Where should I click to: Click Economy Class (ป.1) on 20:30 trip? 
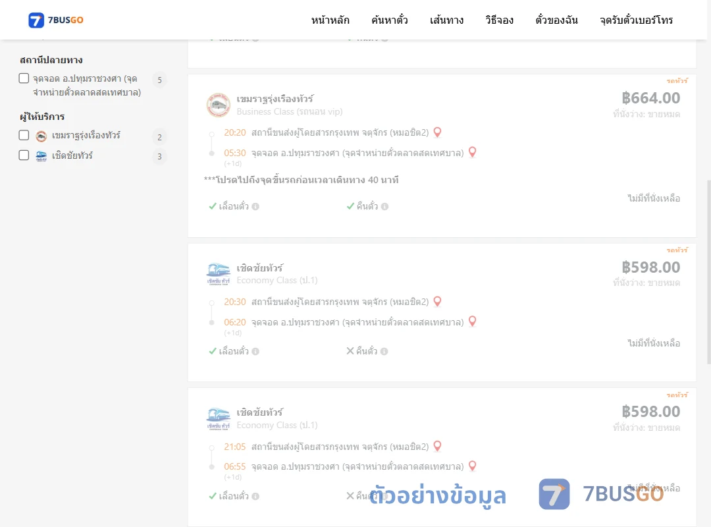point(277,281)
